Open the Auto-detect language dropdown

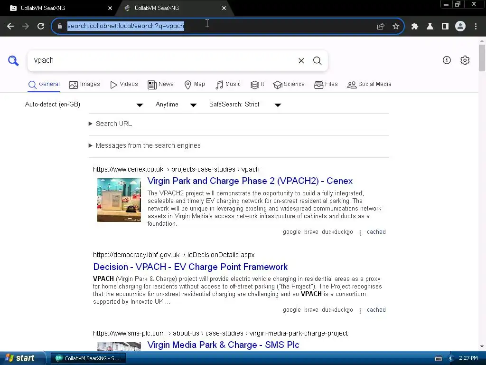[x=84, y=105]
